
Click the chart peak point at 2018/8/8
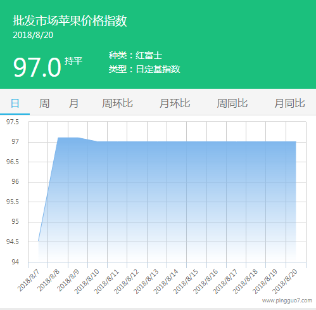[x=58, y=138]
